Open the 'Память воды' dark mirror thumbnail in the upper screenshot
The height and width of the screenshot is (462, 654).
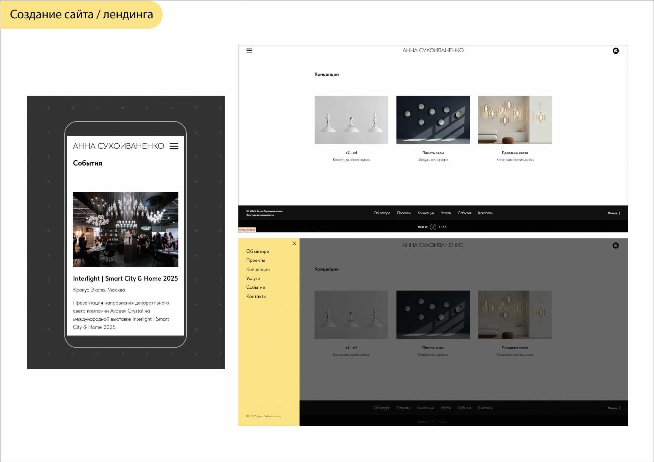(x=433, y=120)
